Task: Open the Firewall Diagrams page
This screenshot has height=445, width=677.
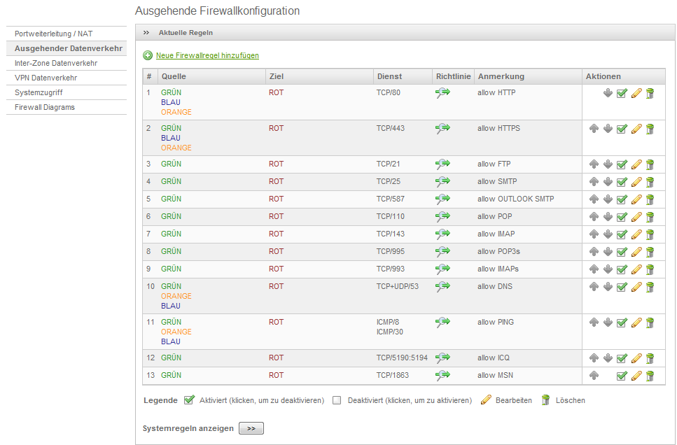Action: 45,107
